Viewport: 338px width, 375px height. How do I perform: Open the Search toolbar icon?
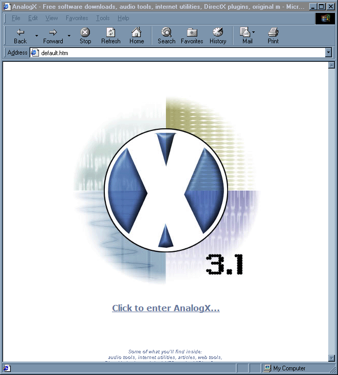pos(166,32)
